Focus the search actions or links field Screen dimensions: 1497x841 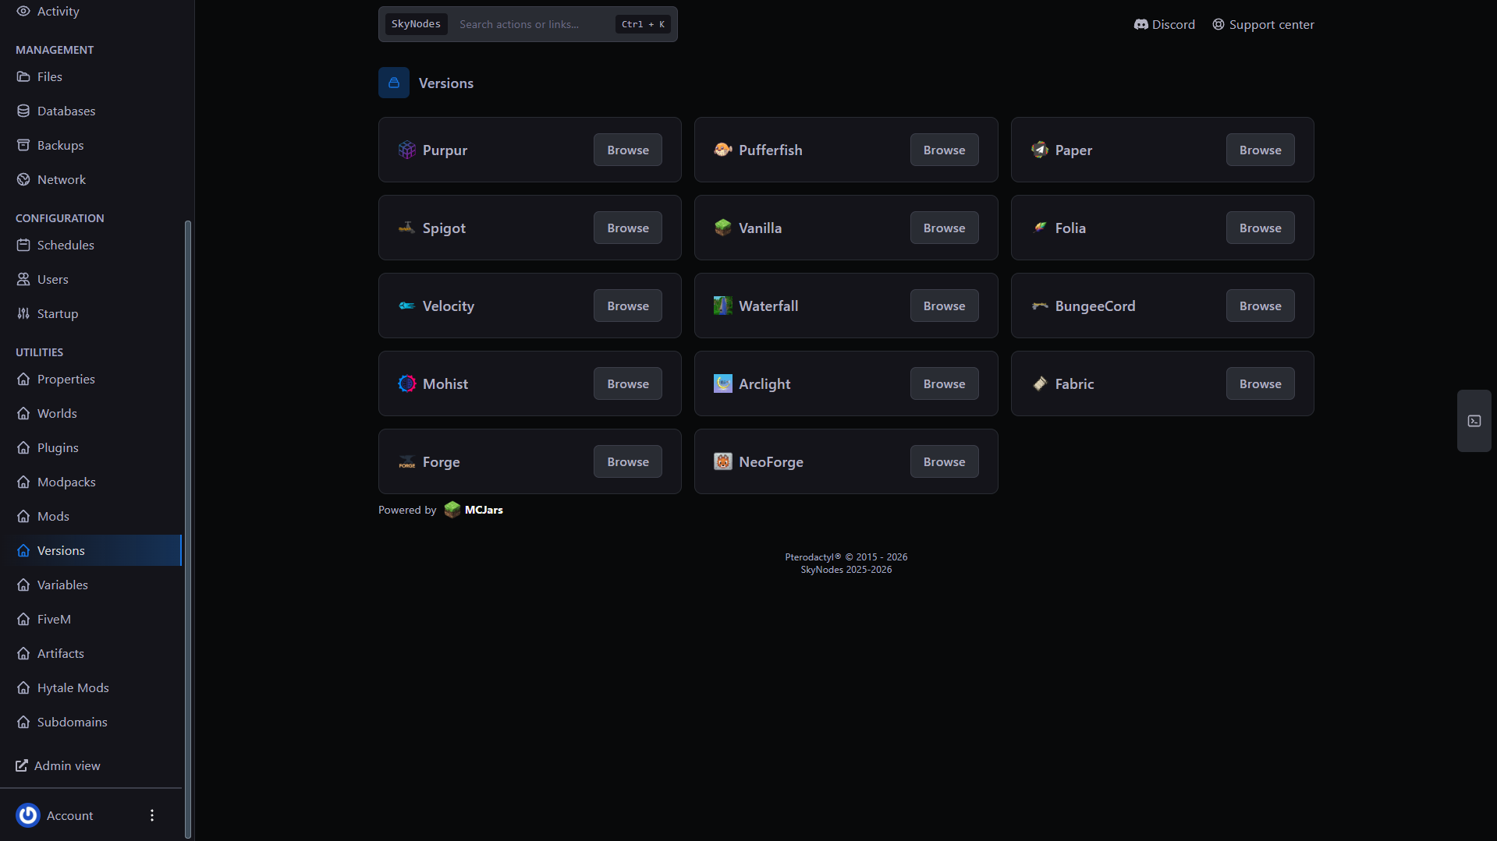tap(528, 24)
